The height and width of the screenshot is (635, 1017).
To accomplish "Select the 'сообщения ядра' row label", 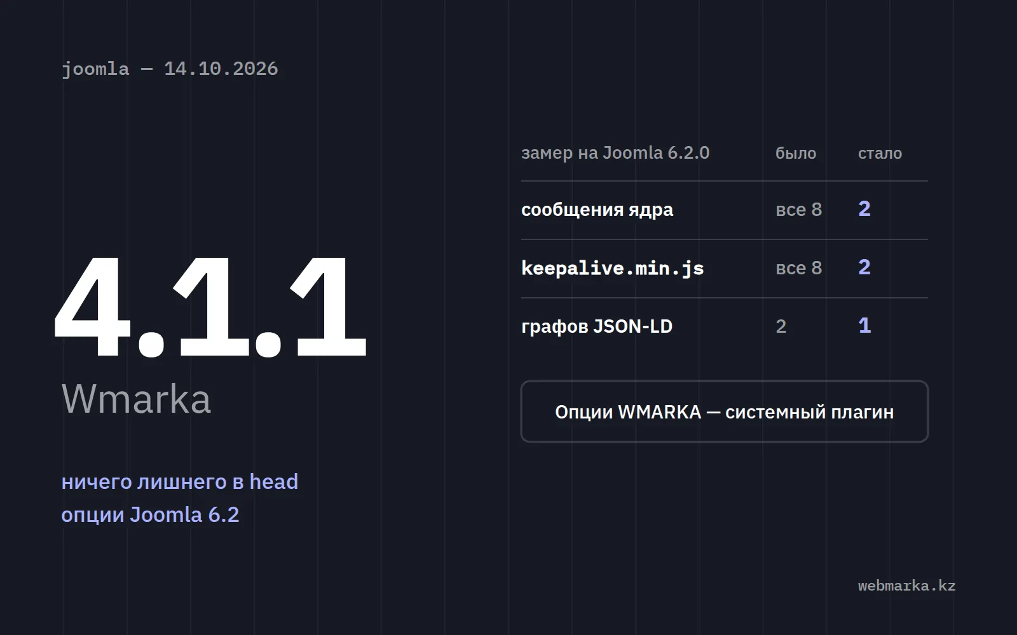I will (597, 210).
